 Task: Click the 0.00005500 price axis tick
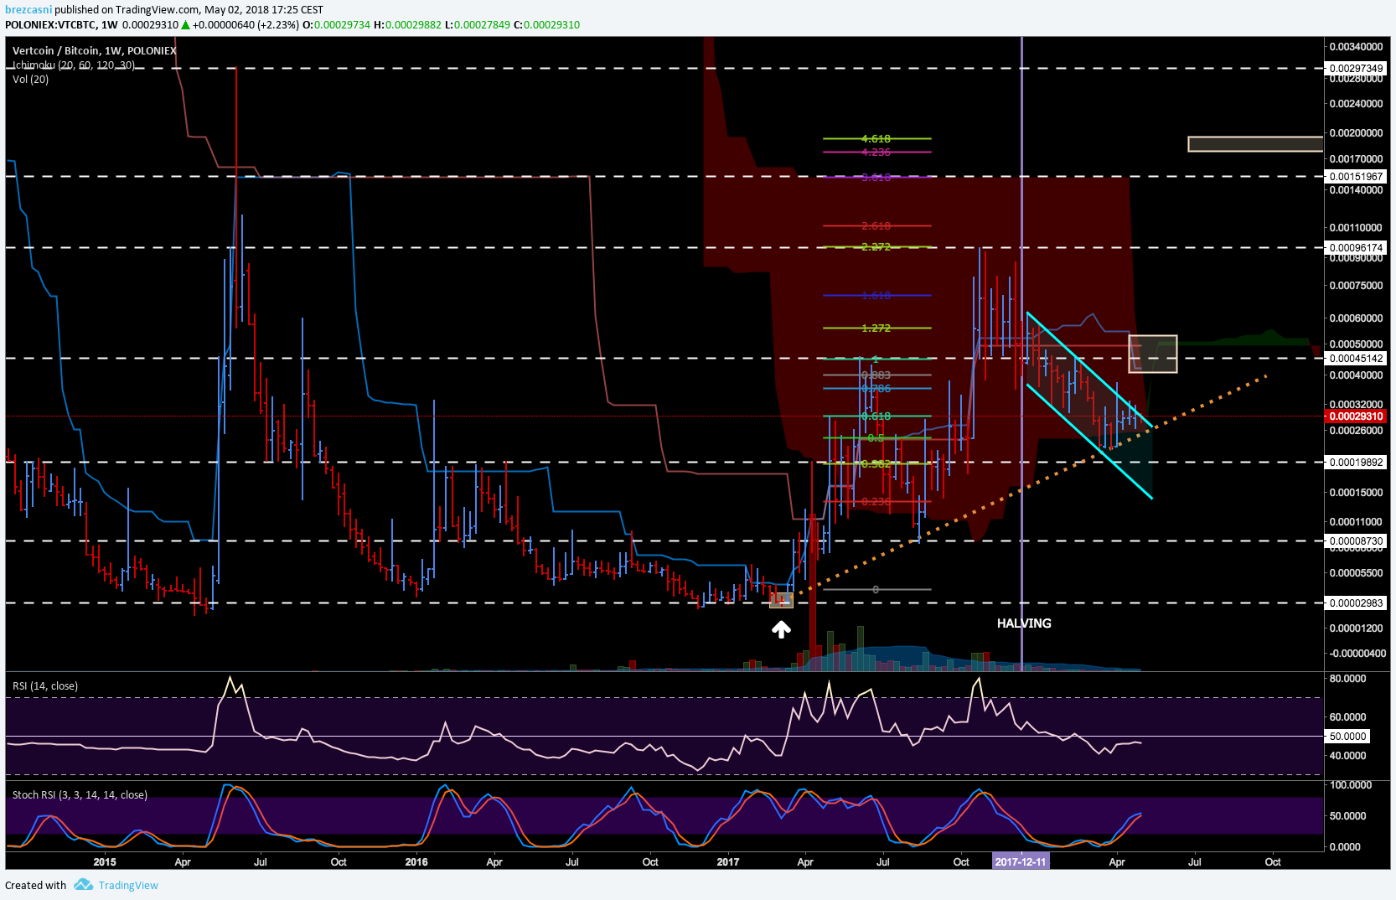point(1356,573)
